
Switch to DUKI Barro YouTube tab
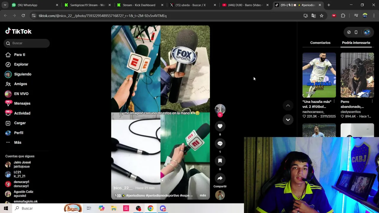click(x=245, y=5)
